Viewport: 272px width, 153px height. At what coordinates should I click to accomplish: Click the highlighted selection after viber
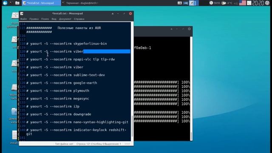[x=107, y=51]
